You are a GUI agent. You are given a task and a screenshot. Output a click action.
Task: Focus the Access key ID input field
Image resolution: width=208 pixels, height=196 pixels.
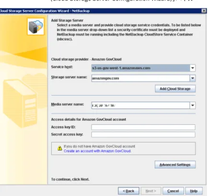[143, 127]
